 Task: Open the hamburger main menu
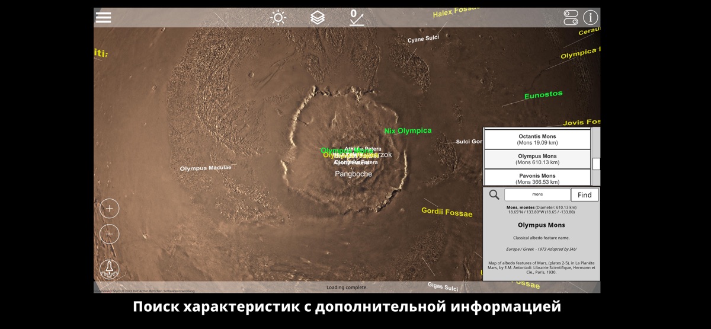pos(104,17)
